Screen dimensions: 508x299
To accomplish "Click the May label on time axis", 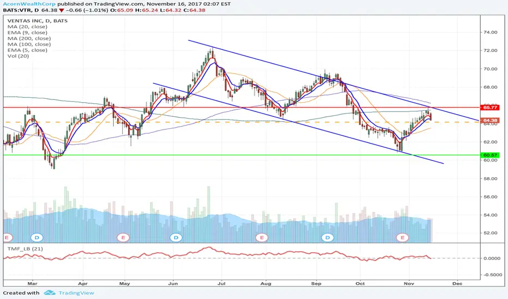I will tap(124, 283).
